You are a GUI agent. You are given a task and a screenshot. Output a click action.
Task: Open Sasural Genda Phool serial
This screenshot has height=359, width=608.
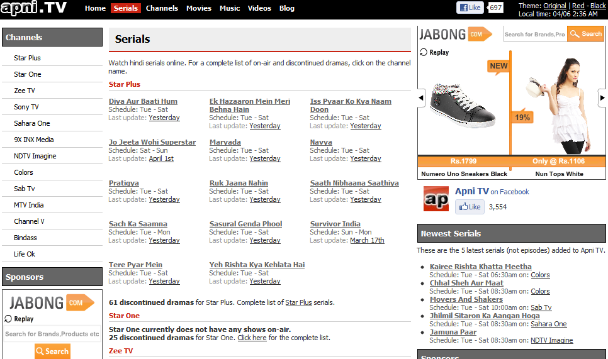tap(245, 224)
